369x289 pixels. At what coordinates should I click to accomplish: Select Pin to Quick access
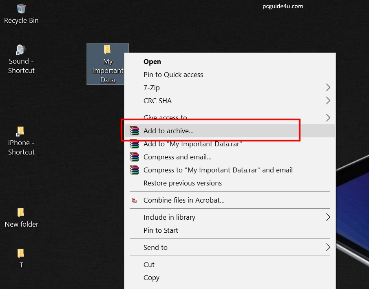coord(173,75)
